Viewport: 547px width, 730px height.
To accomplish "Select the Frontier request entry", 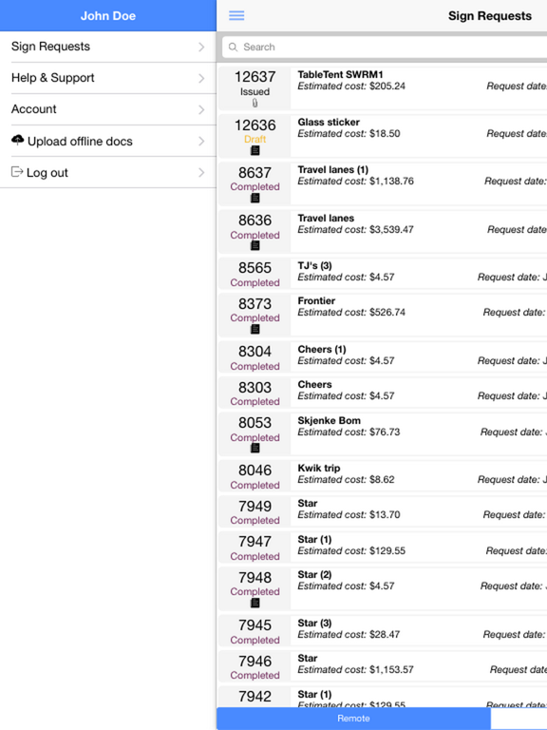I will click(x=383, y=315).
